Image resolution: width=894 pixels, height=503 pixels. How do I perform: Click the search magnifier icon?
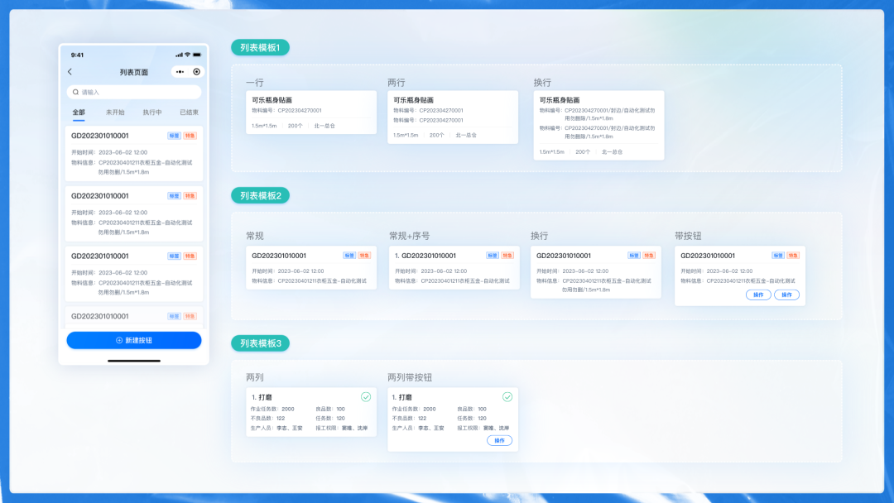pos(75,93)
